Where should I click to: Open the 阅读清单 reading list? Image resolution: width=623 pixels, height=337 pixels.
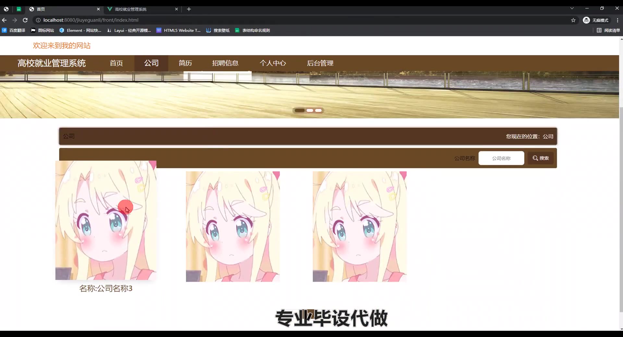tap(608, 30)
